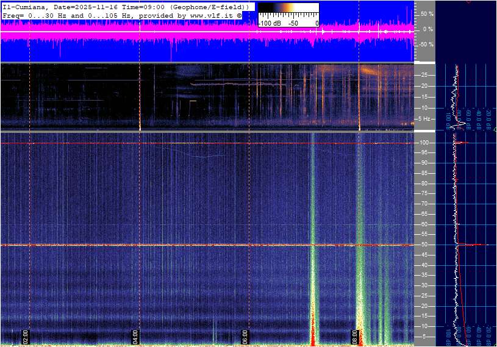Click the 0 % tick on amplitude axis
The width and height of the screenshot is (497, 347).
[x=428, y=29]
